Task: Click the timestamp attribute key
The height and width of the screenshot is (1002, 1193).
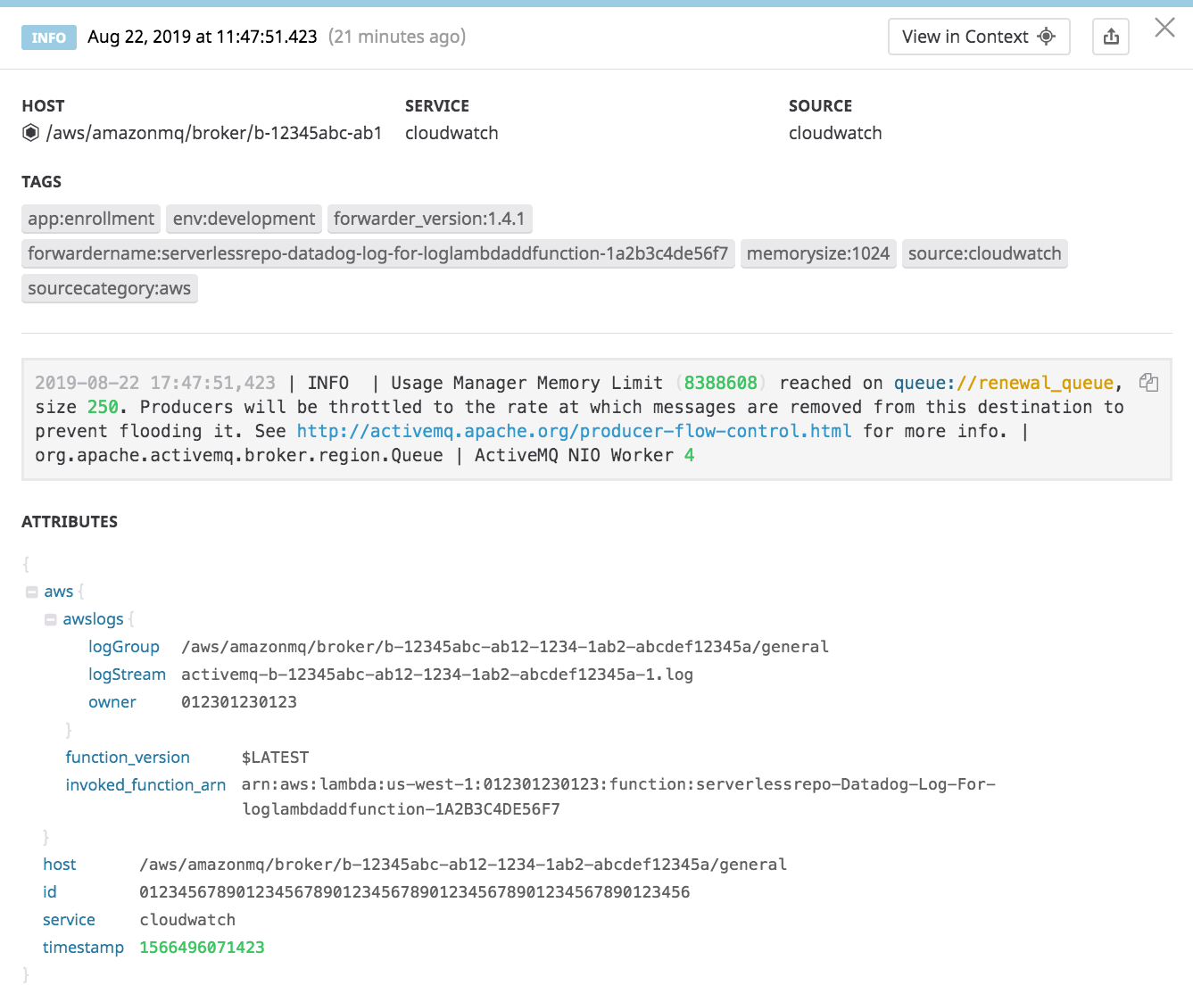Action: pos(83,947)
